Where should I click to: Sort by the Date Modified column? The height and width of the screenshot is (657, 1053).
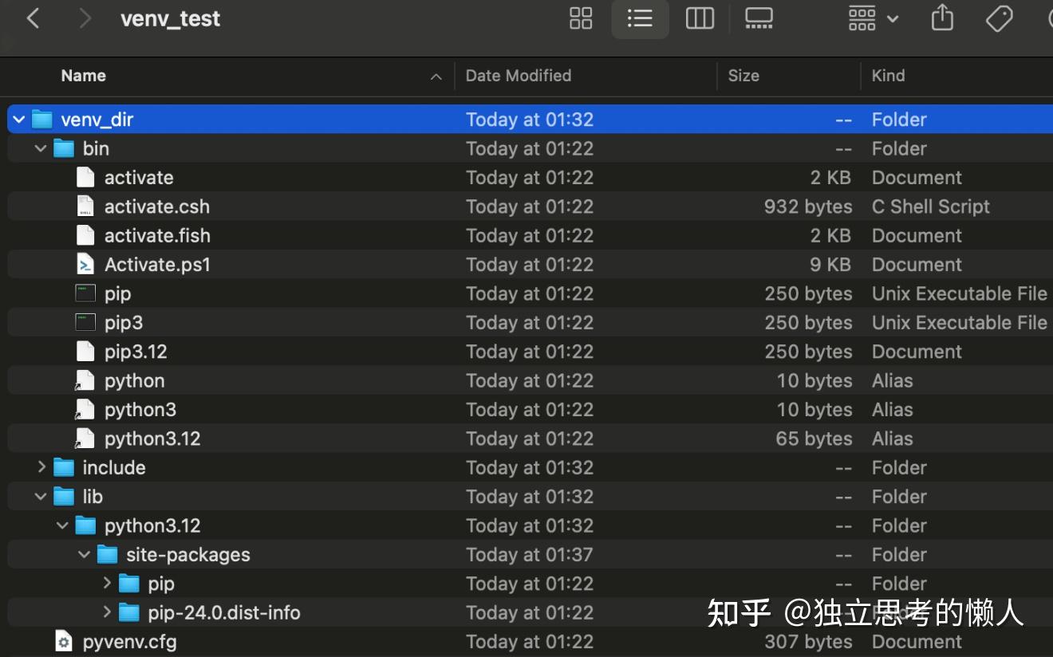tap(519, 76)
